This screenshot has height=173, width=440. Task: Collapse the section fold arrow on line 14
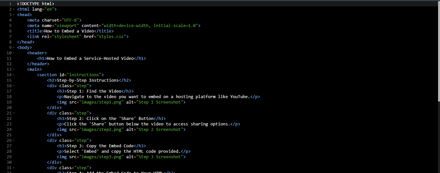[x=14, y=75]
